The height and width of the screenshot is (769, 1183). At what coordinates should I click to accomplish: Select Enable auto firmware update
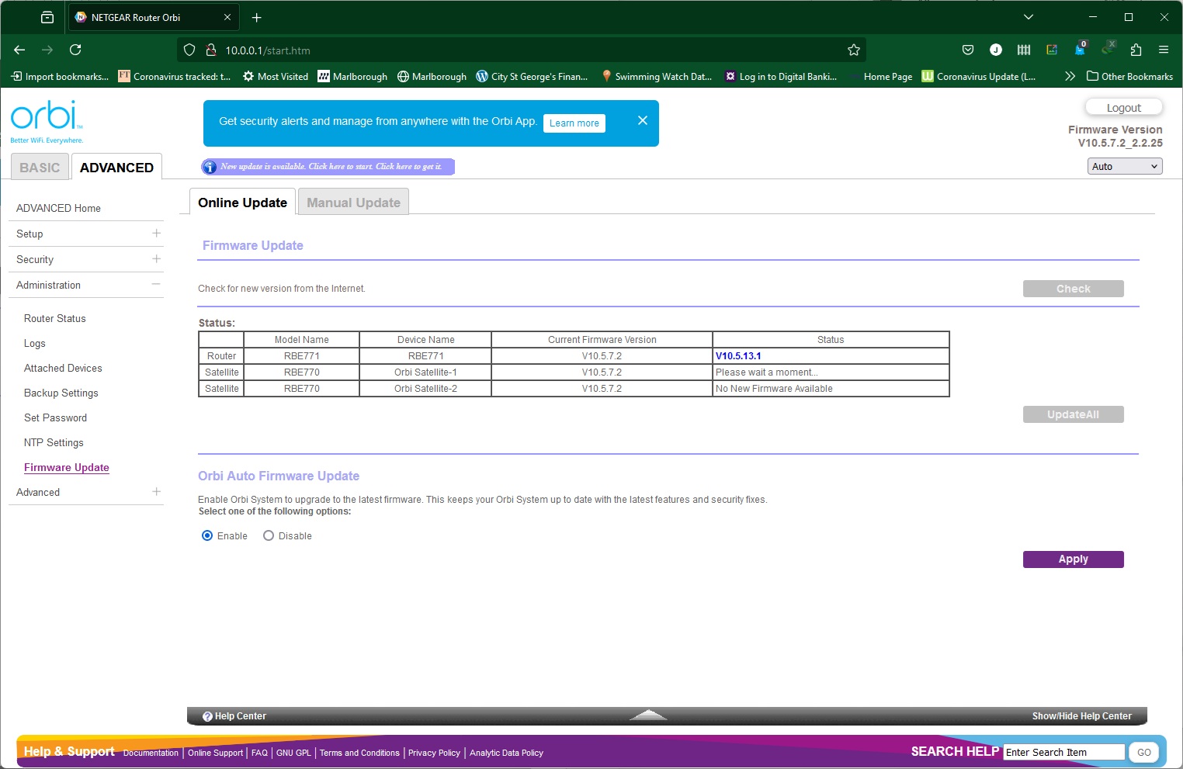click(x=207, y=536)
